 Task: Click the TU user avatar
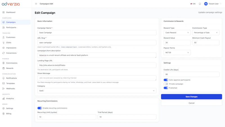coord(206,4)
